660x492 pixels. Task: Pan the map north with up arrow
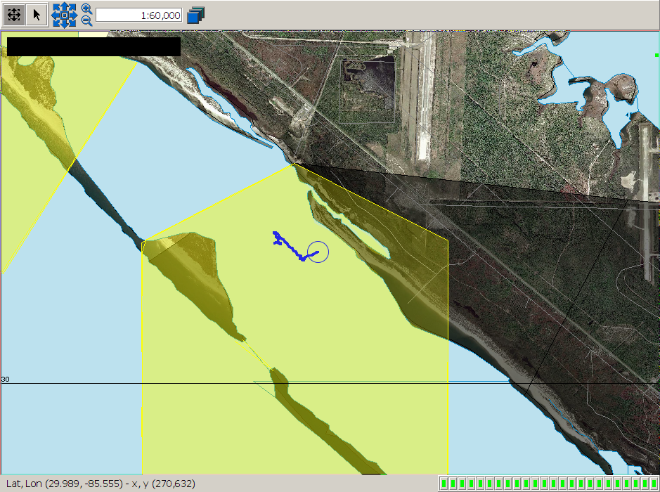64,6
